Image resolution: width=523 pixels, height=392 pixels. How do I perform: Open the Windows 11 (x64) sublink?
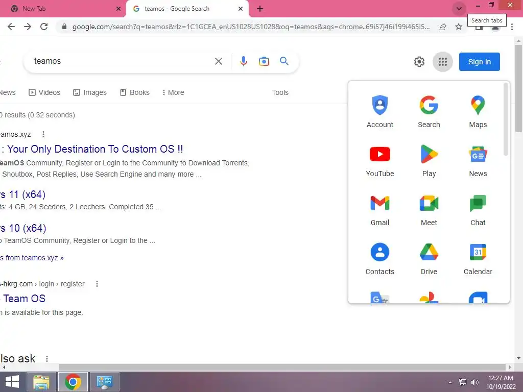[22, 194]
